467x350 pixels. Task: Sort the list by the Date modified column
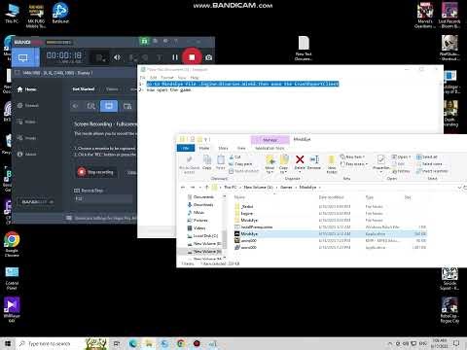tap(331, 197)
